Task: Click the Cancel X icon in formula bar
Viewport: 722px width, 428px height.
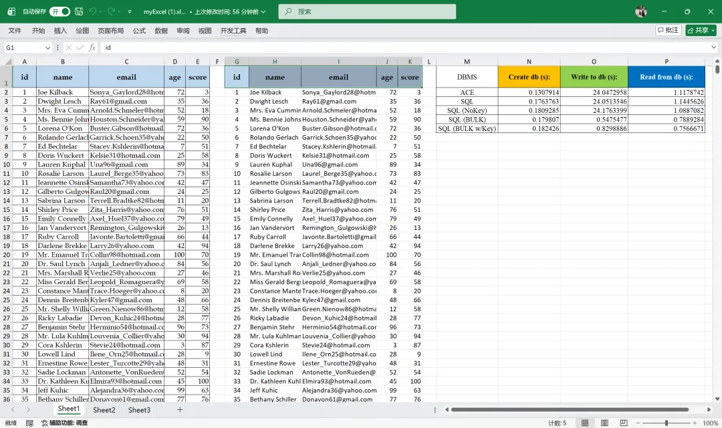Action: pyautogui.click(x=69, y=47)
